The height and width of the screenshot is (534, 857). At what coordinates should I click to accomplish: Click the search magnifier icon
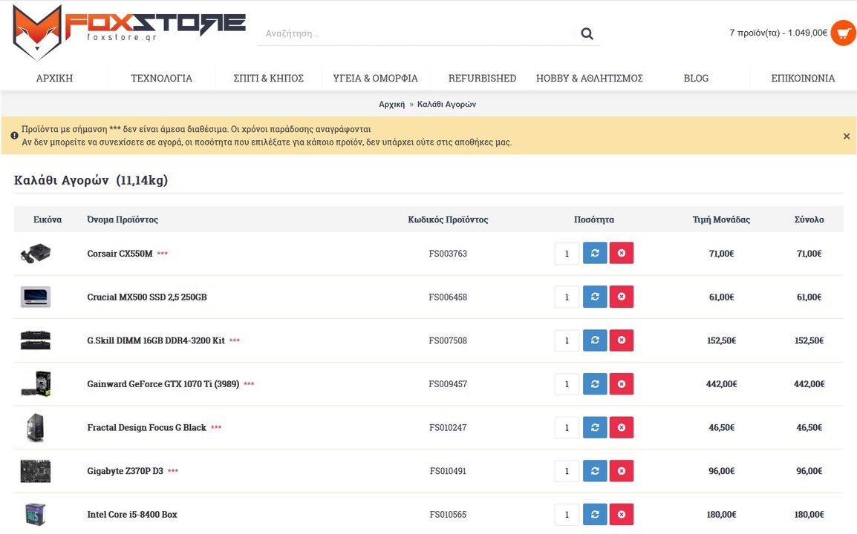(587, 33)
